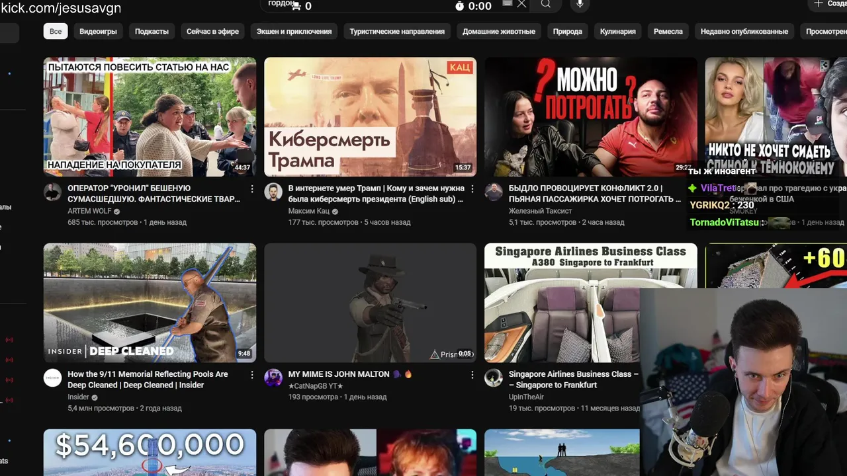Open the Create (Создать) button
Image resolution: width=847 pixels, height=476 pixels.
tap(828, 4)
